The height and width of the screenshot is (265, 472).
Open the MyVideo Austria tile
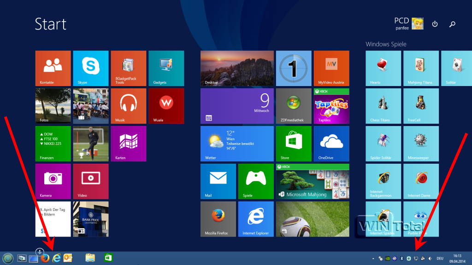(x=331, y=68)
